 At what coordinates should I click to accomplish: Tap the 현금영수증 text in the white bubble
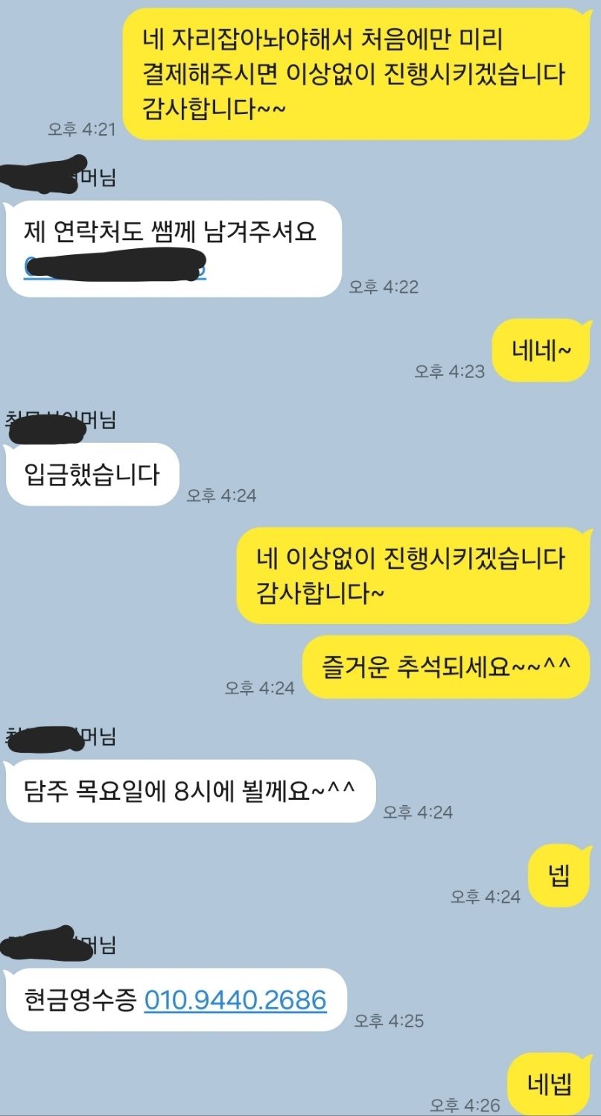click(x=80, y=1000)
